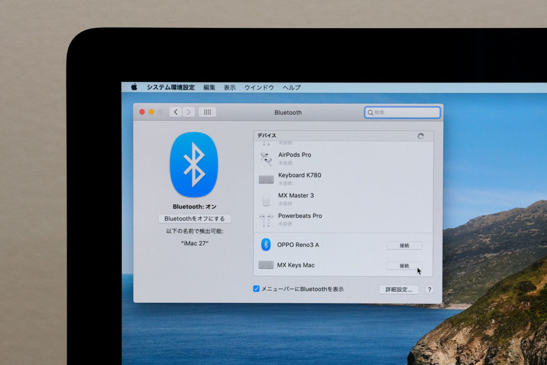Click the AirPods Pro earbuds icon

pos(266,159)
